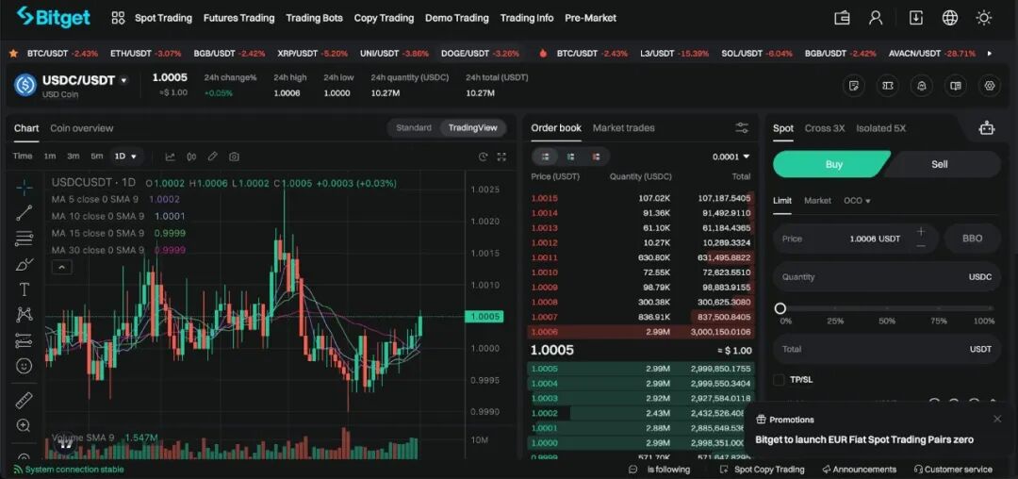Click the Bitget logo

click(x=53, y=18)
